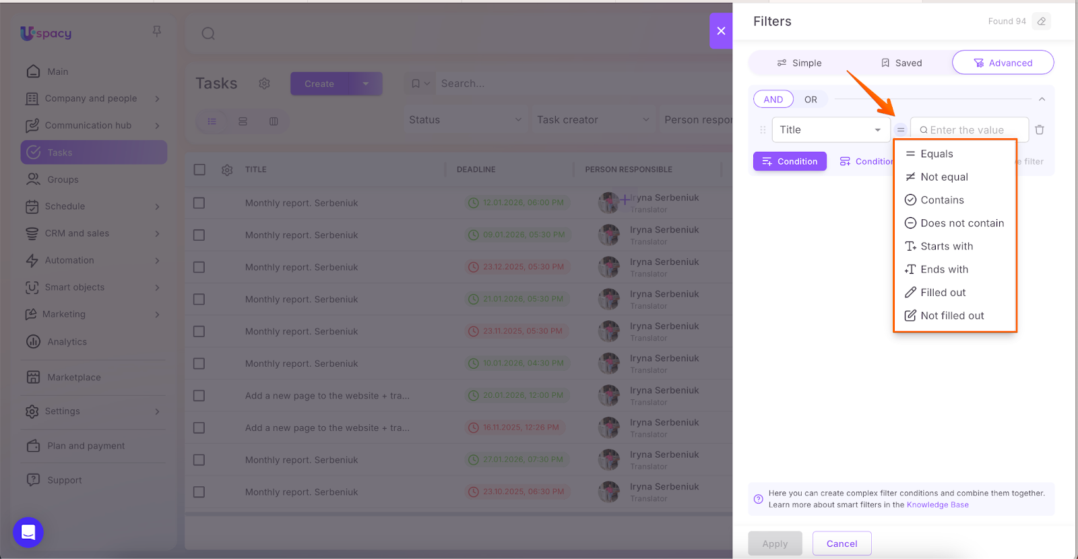Select the AND logical operator
The image size is (1078, 559).
[773, 100]
